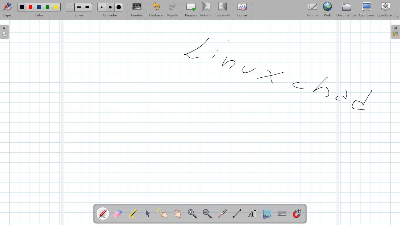The height and width of the screenshot is (225, 400).
Task: Show Escritorio desktop mode
Action: [367, 10]
